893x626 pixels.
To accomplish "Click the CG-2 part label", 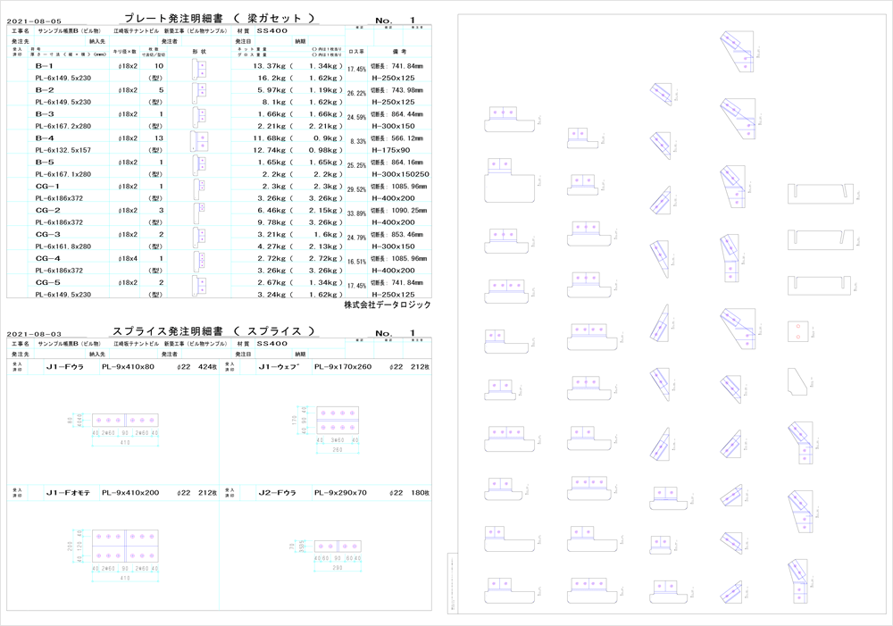I will (x=47, y=210).
